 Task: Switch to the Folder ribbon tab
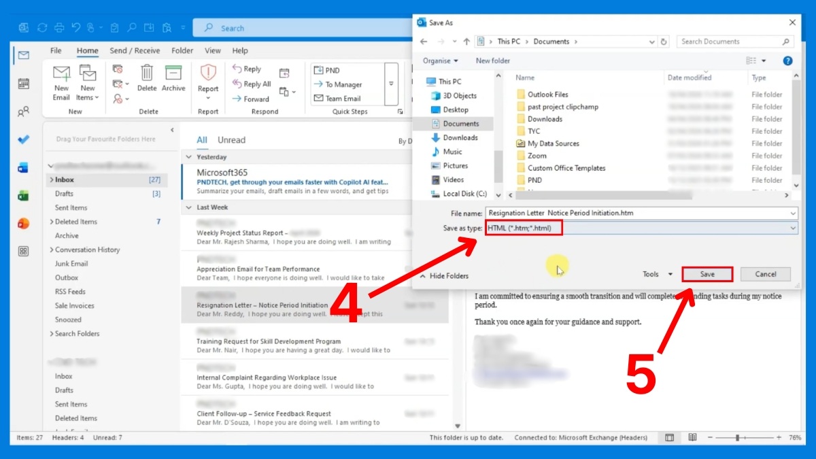[x=182, y=50]
